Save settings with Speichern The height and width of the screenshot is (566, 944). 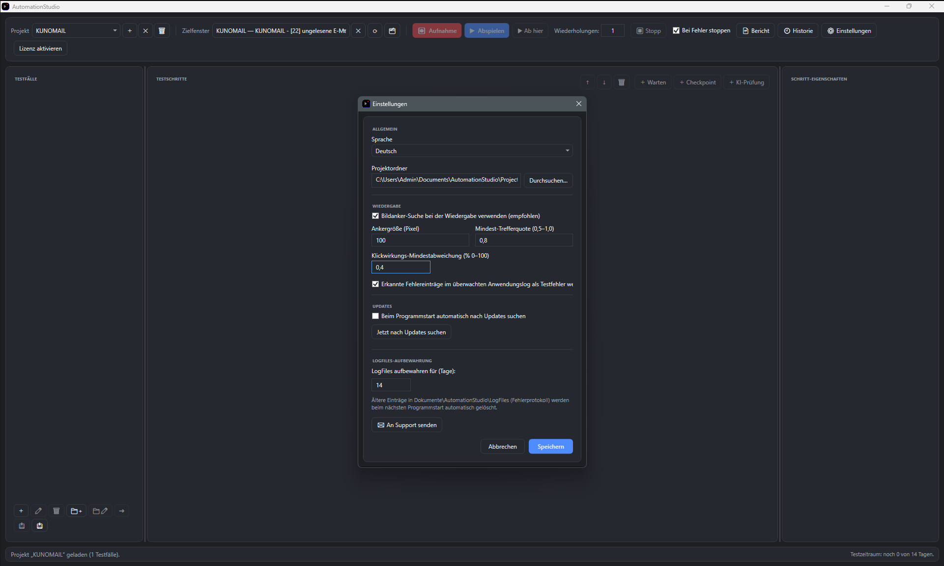click(x=551, y=447)
